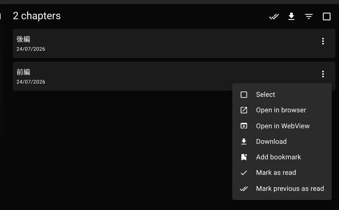Open the more options menu for 前編
The height and width of the screenshot is (210, 339).
tap(323, 74)
